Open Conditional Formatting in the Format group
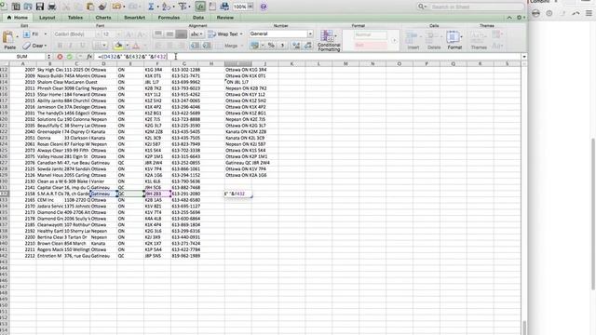 pos(329,41)
